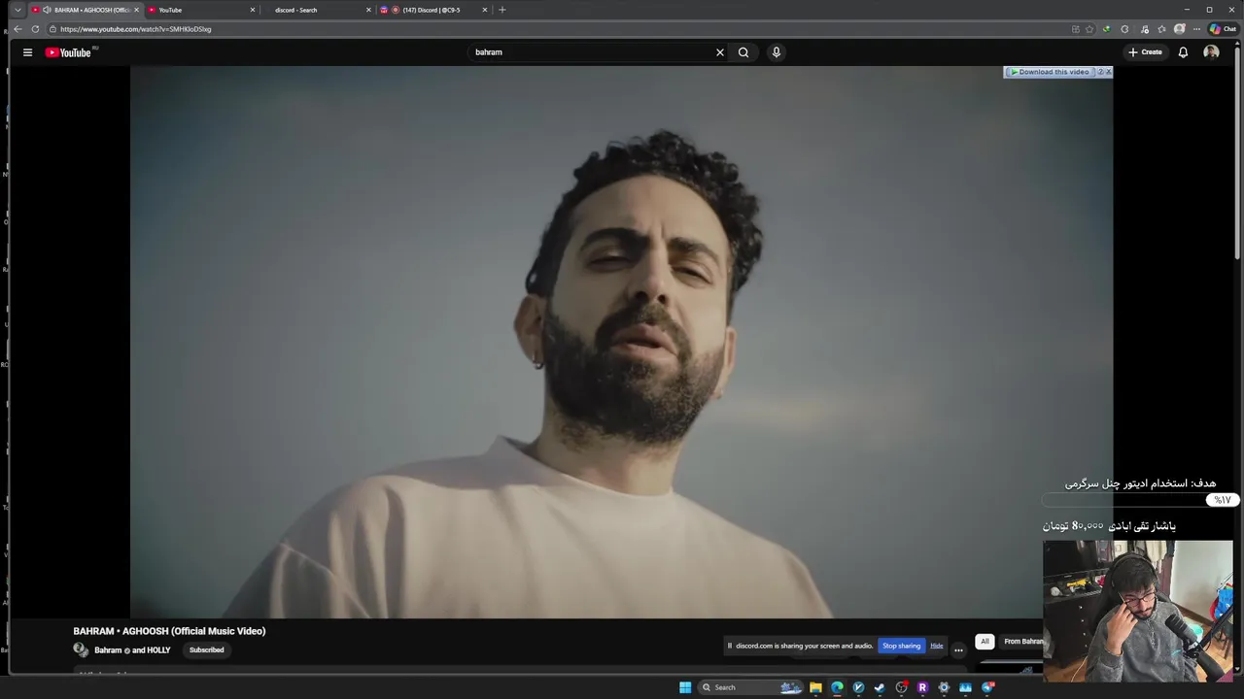Open Steam from the taskbar
This screenshot has width=1244, height=699.
click(x=880, y=687)
